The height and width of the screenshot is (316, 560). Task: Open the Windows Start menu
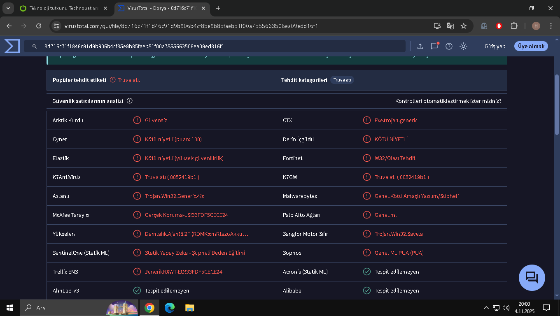tap(9, 308)
